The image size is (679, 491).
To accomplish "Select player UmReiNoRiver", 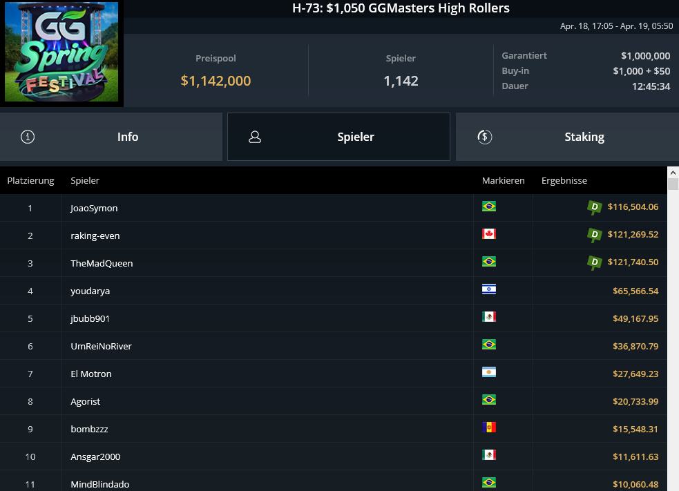I will coord(101,347).
